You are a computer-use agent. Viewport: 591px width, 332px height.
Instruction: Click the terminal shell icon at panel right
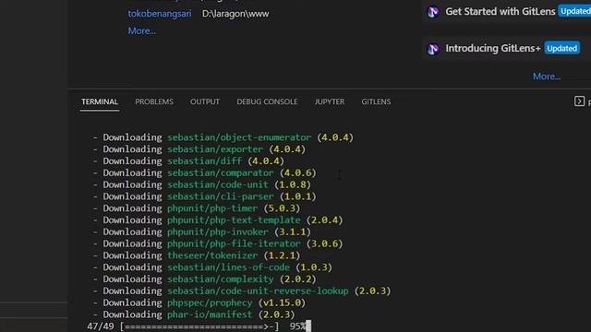pos(579,101)
